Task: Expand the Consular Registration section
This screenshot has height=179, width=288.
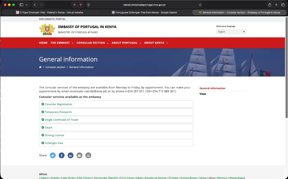Action: 116,104
